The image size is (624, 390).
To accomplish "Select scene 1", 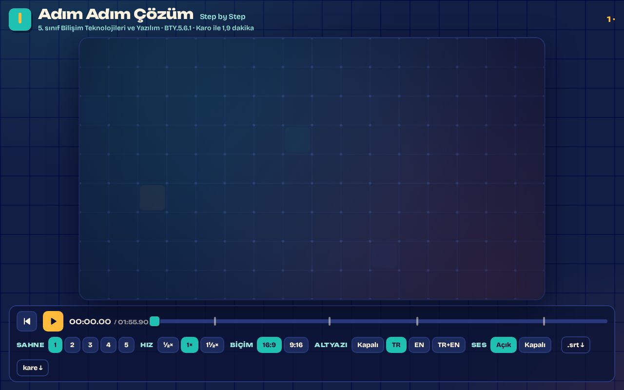I will [55, 345].
